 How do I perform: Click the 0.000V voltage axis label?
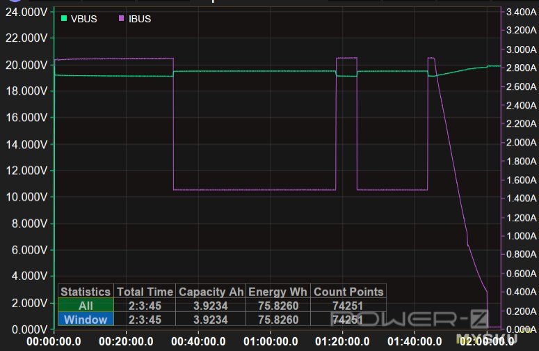point(30,329)
